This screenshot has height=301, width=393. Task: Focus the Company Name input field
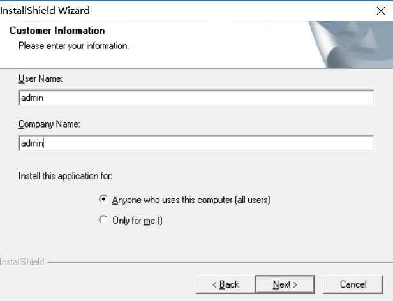pyautogui.click(x=196, y=143)
